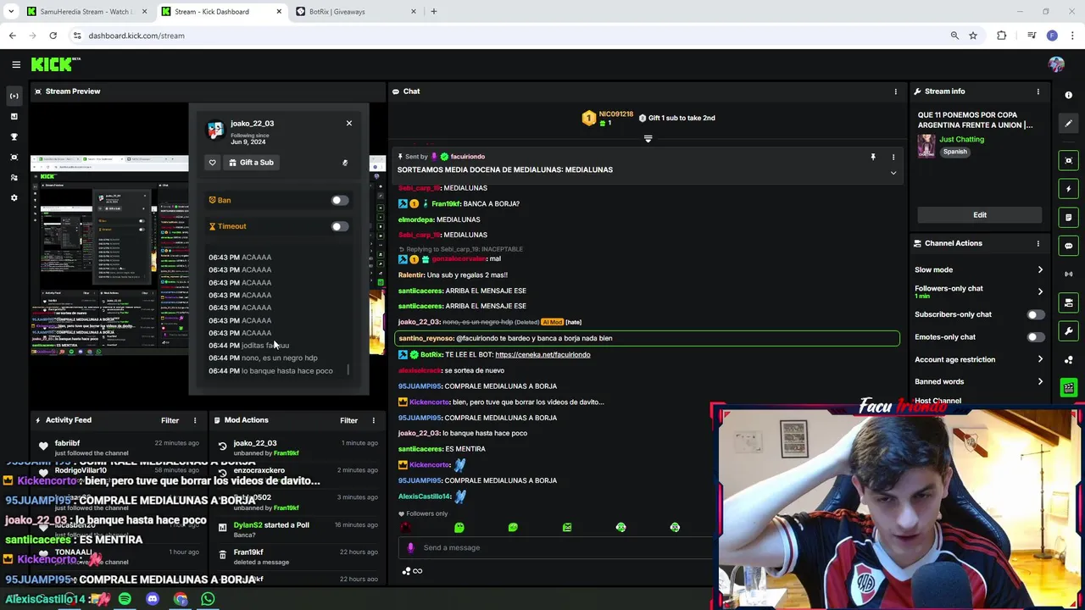The height and width of the screenshot is (610, 1085).
Task: Open a new browser tab
Action: click(434, 12)
